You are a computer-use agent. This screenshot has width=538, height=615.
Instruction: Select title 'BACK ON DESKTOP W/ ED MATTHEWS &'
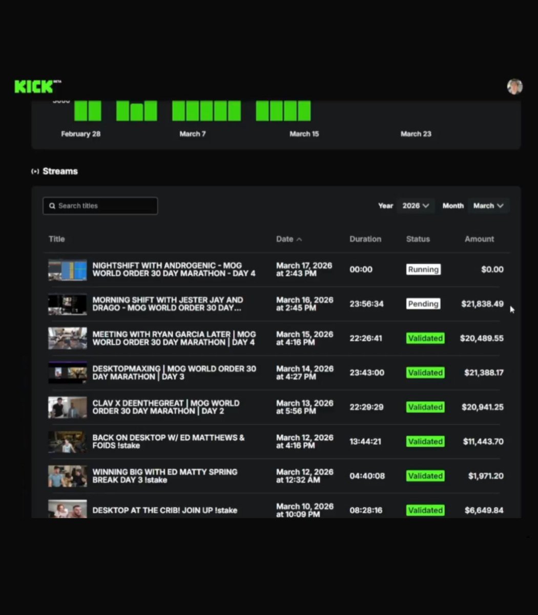[169, 437]
